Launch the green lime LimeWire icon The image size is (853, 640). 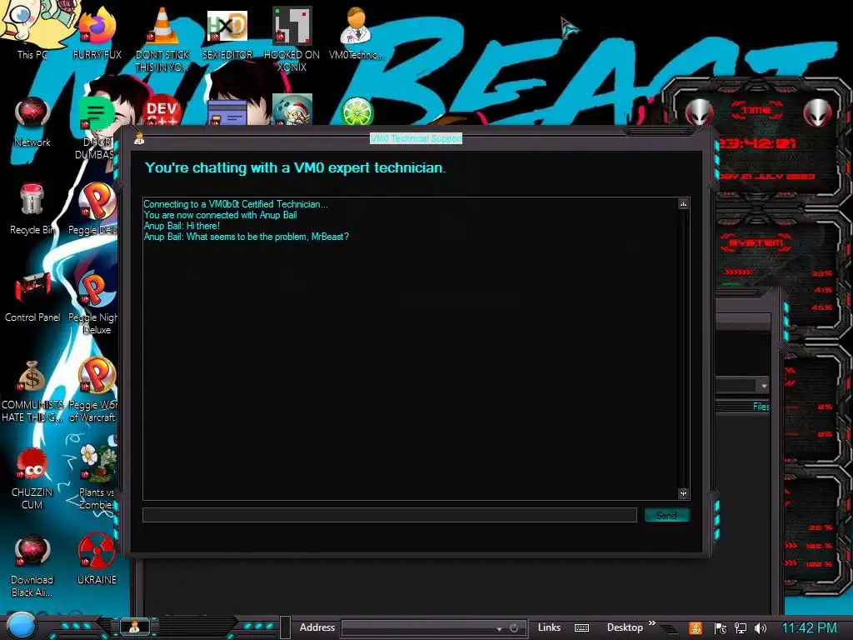(357, 111)
